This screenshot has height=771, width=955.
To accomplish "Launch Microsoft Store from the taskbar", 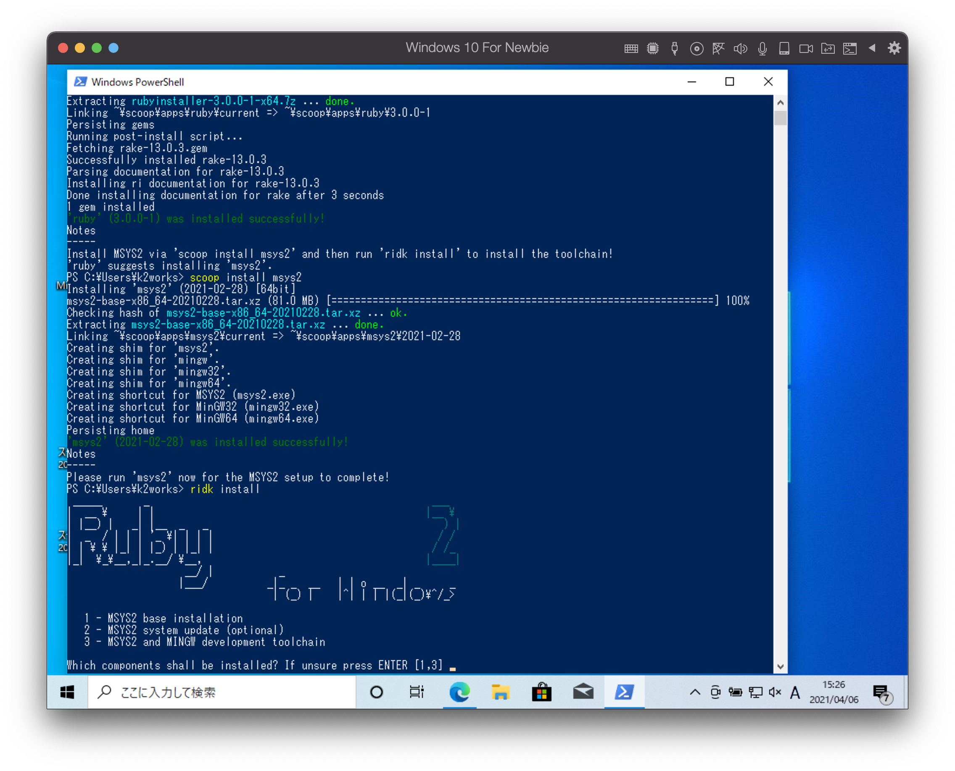I will (x=541, y=692).
